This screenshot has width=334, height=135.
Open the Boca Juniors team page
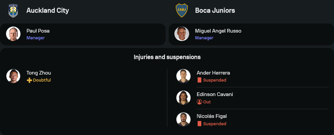point(215,10)
